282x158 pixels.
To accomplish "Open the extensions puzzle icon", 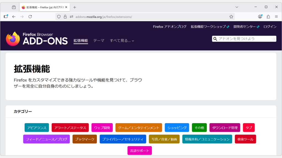I will 268,17.
